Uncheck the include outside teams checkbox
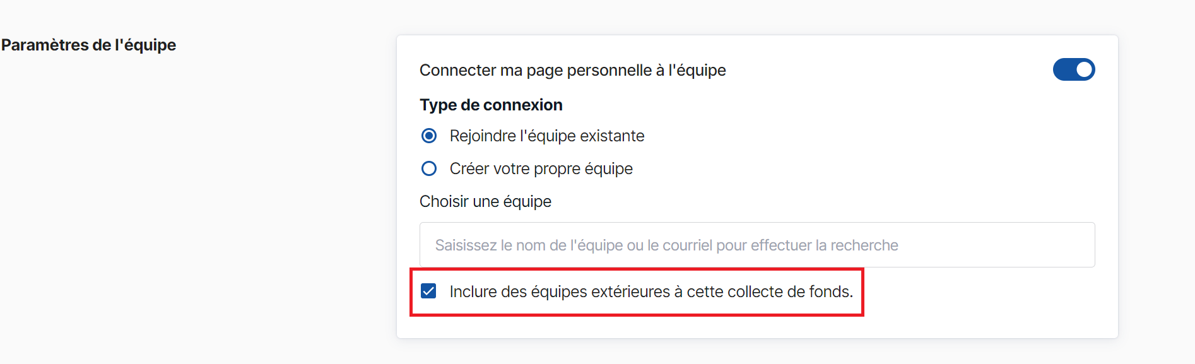This screenshot has height=364, width=1195. tap(428, 291)
